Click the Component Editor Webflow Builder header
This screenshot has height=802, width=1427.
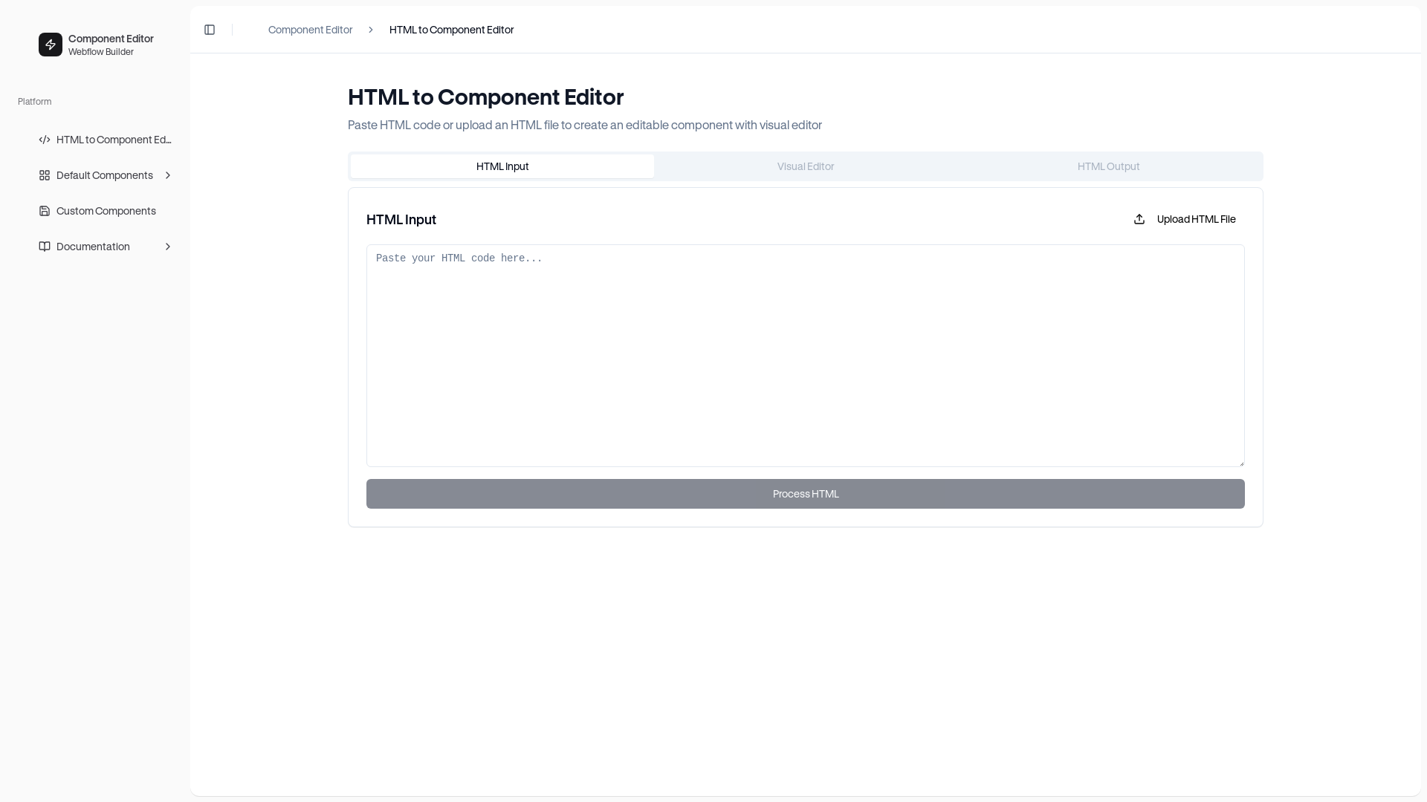[x=106, y=45]
